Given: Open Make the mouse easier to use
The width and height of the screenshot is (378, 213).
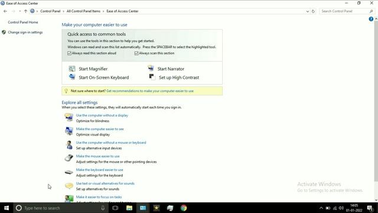Looking at the screenshot, I should click(97, 156).
